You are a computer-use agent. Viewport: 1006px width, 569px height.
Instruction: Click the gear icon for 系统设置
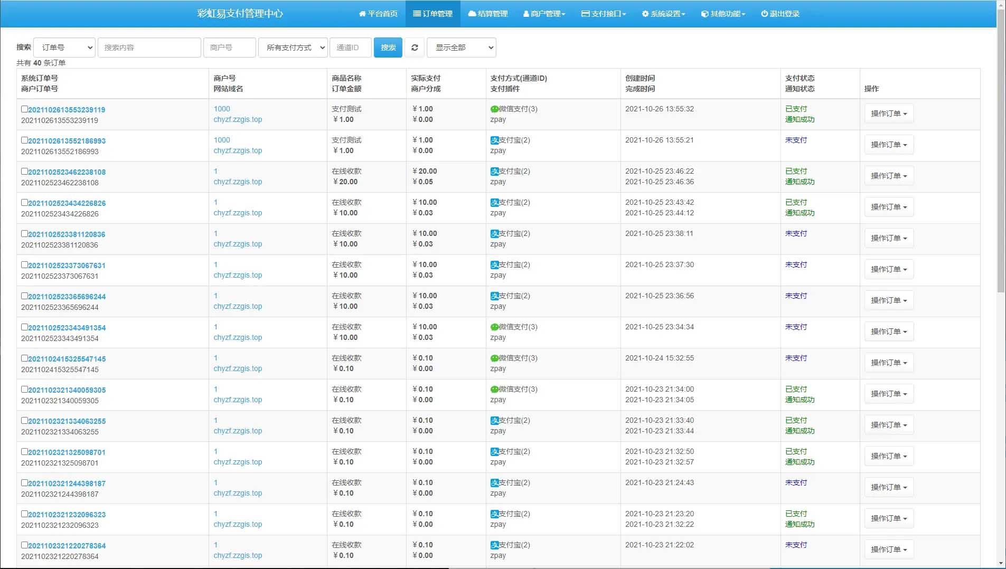point(645,14)
